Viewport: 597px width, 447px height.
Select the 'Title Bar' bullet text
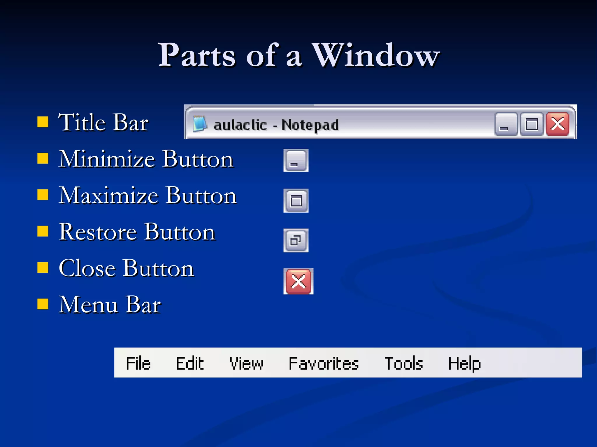tap(103, 122)
